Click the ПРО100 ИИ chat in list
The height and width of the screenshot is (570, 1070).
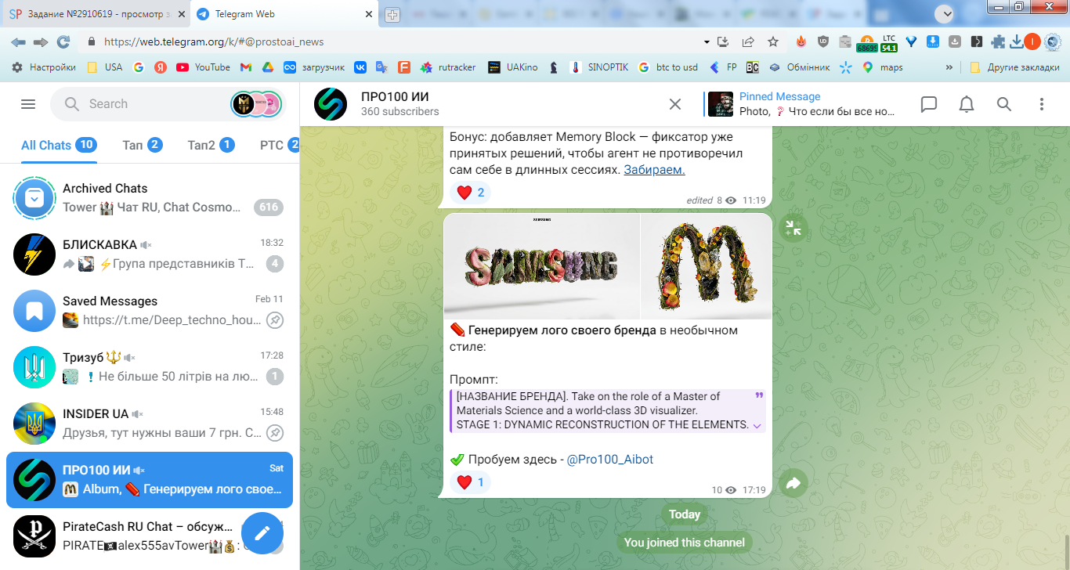click(150, 479)
